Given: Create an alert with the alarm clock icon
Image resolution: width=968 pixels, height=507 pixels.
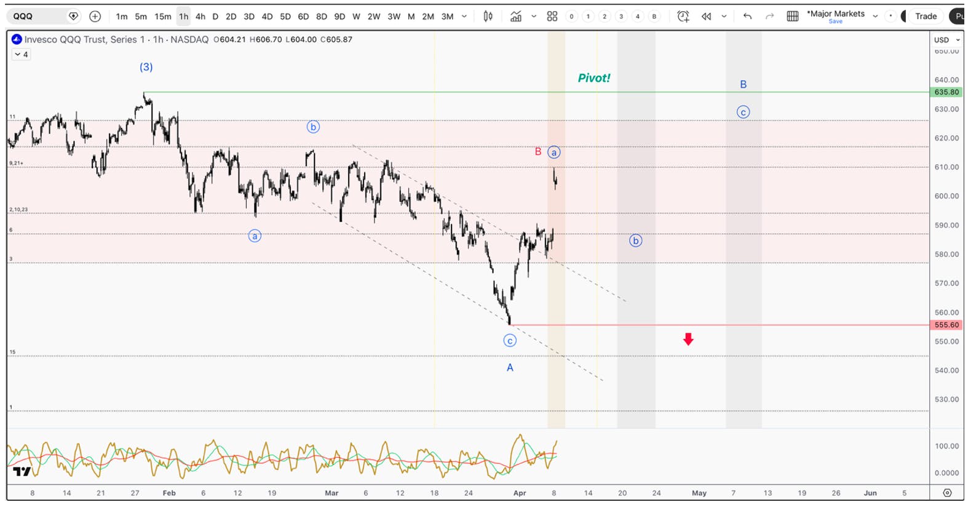Looking at the screenshot, I should [683, 17].
